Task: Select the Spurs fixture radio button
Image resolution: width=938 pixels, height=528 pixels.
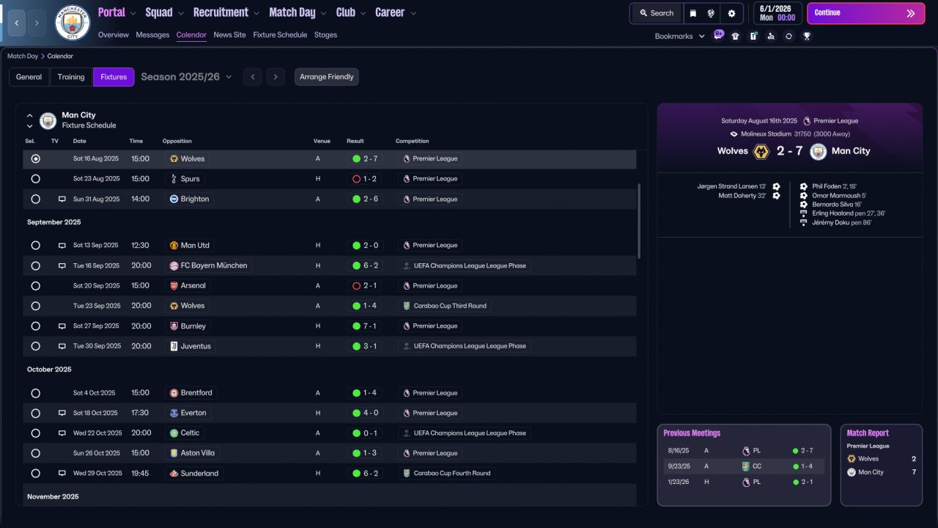Action: point(35,179)
